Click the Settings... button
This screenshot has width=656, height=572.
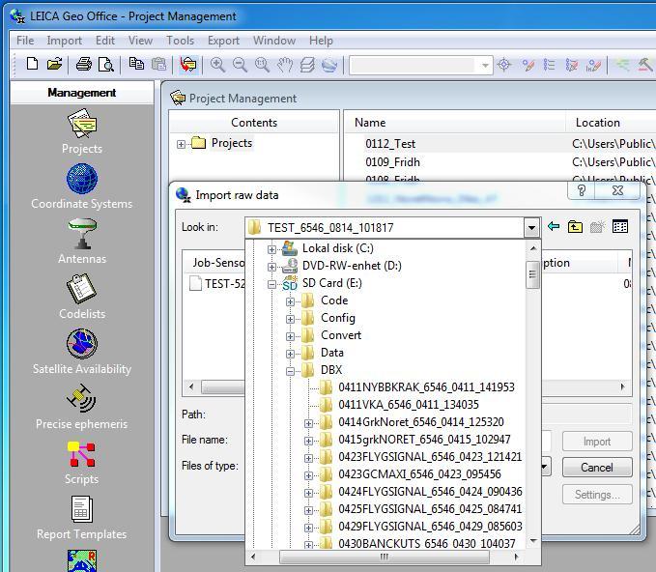point(597,494)
